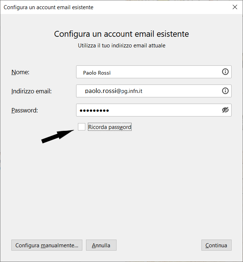The width and height of the screenshot is (243, 262).
Task: Proceed by clicking Continua
Action: [x=217, y=245]
